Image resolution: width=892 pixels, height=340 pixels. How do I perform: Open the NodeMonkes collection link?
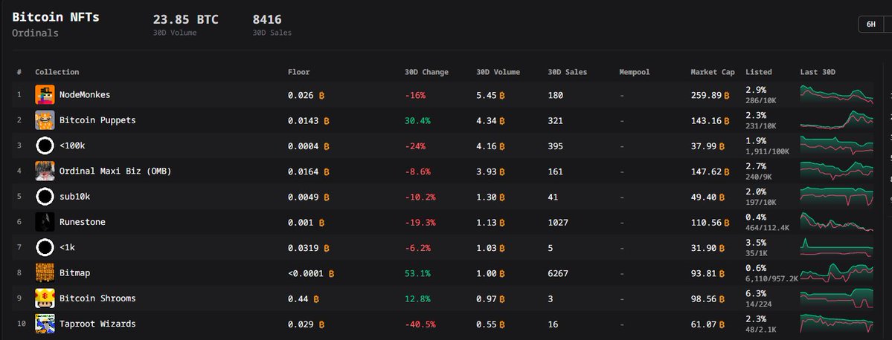point(85,95)
